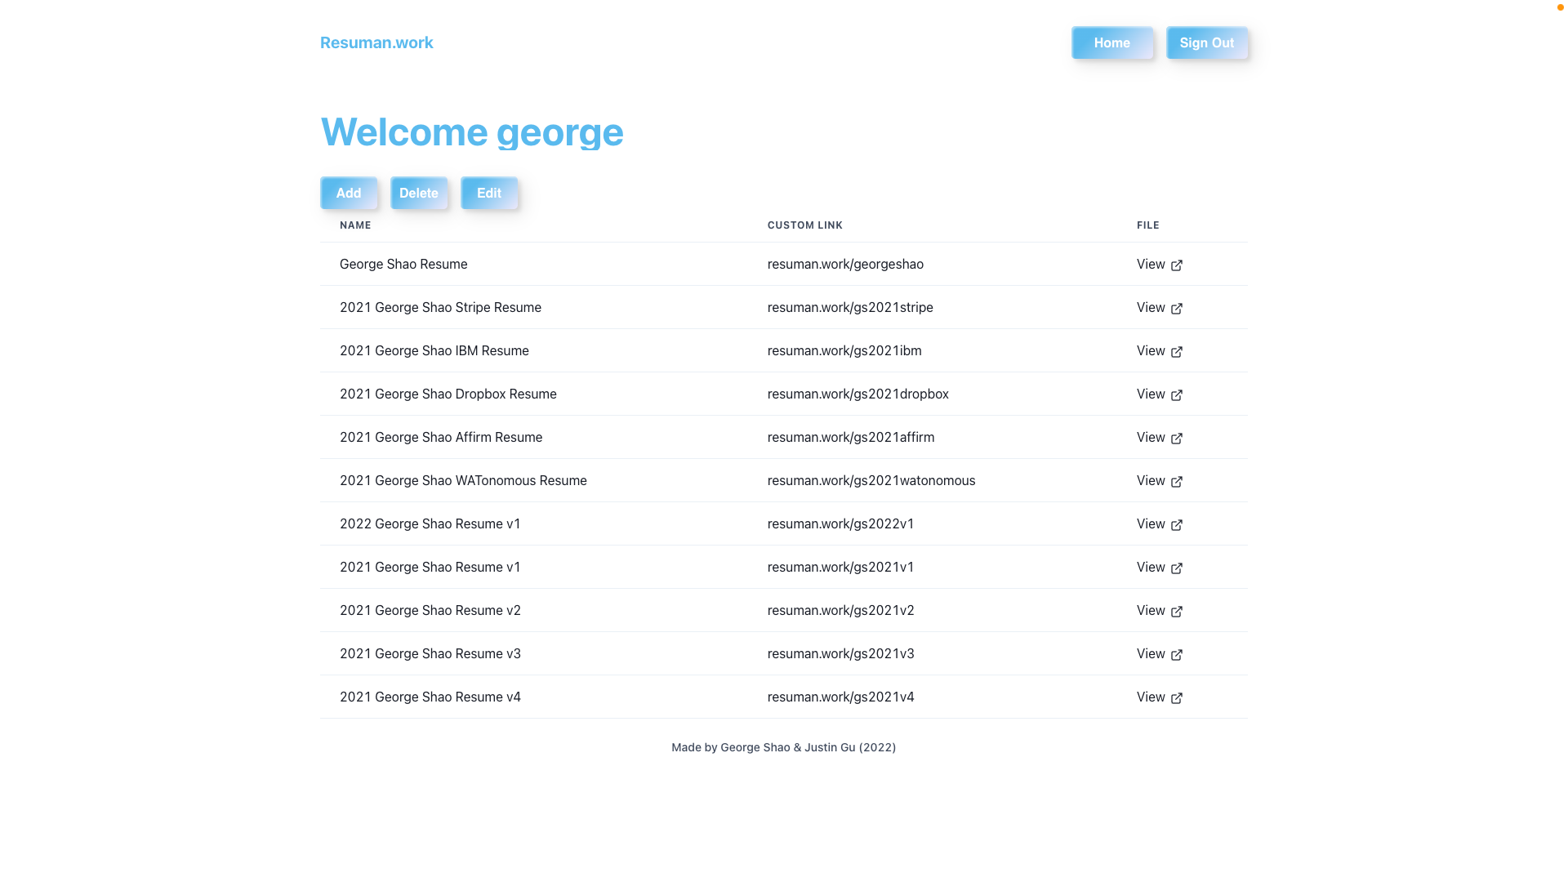Open external link icon for George Shao Resume
1568x882 pixels.
pyautogui.click(x=1176, y=265)
